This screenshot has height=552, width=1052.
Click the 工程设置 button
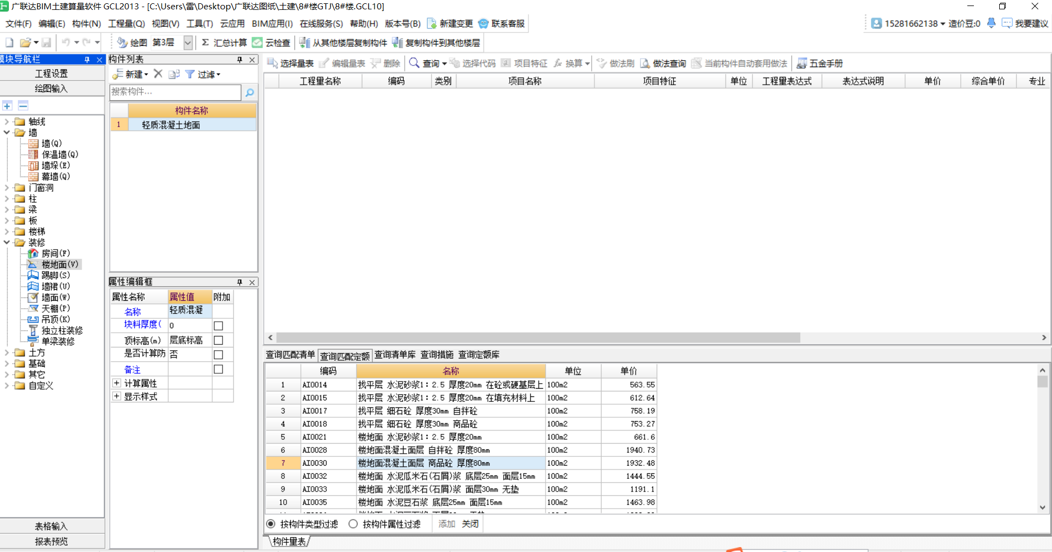point(52,74)
